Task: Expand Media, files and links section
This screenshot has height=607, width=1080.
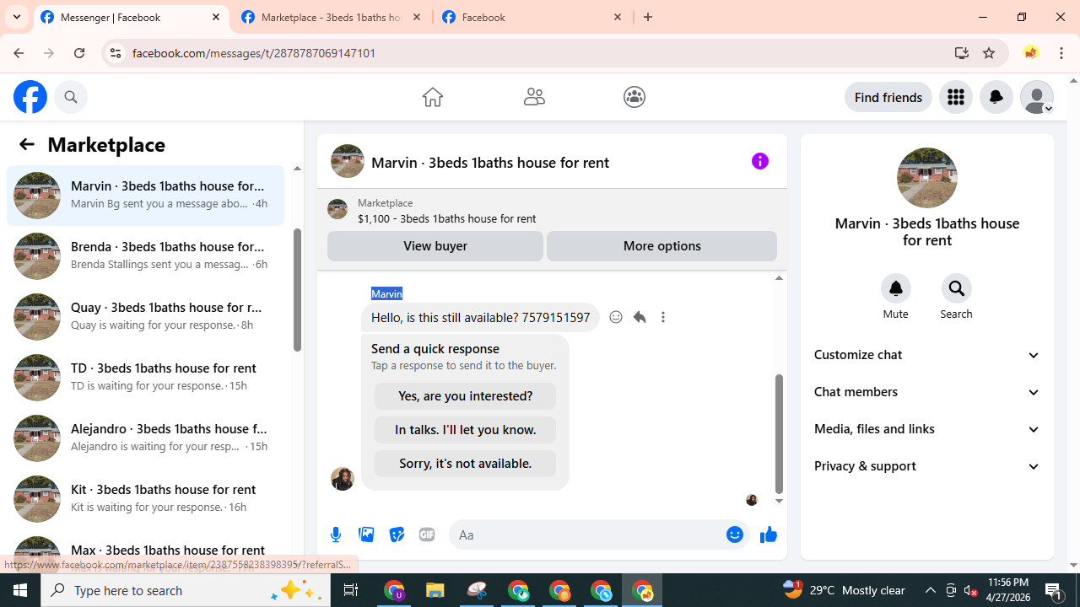Action: click(927, 429)
